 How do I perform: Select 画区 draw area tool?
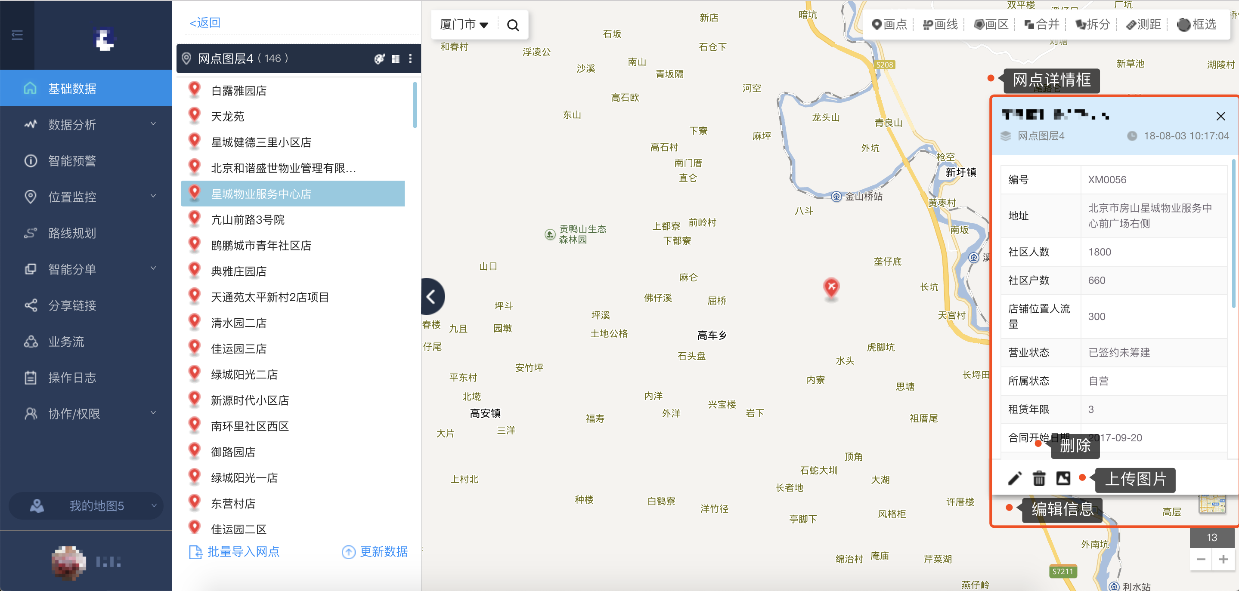coord(991,25)
